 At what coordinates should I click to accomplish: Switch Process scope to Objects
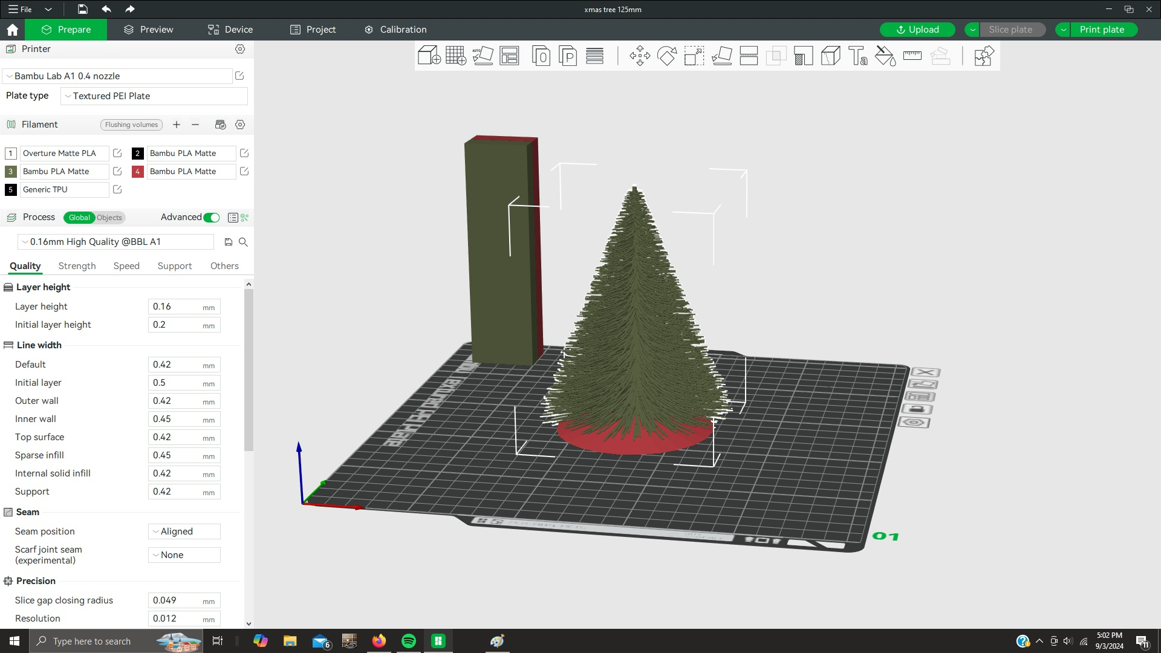tap(109, 218)
